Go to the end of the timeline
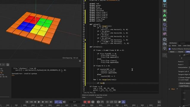Screen dimensions: 190x107 pos(51,102)
